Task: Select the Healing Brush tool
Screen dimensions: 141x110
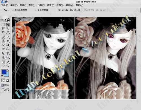Action: pyautogui.click(x=3, y=37)
